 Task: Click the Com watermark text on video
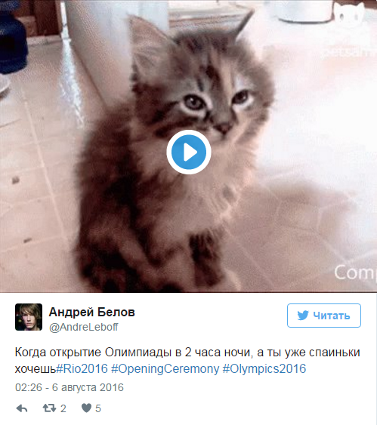tap(355, 273)
